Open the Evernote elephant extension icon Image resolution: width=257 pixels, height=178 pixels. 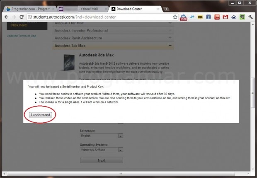coord(242,17)
